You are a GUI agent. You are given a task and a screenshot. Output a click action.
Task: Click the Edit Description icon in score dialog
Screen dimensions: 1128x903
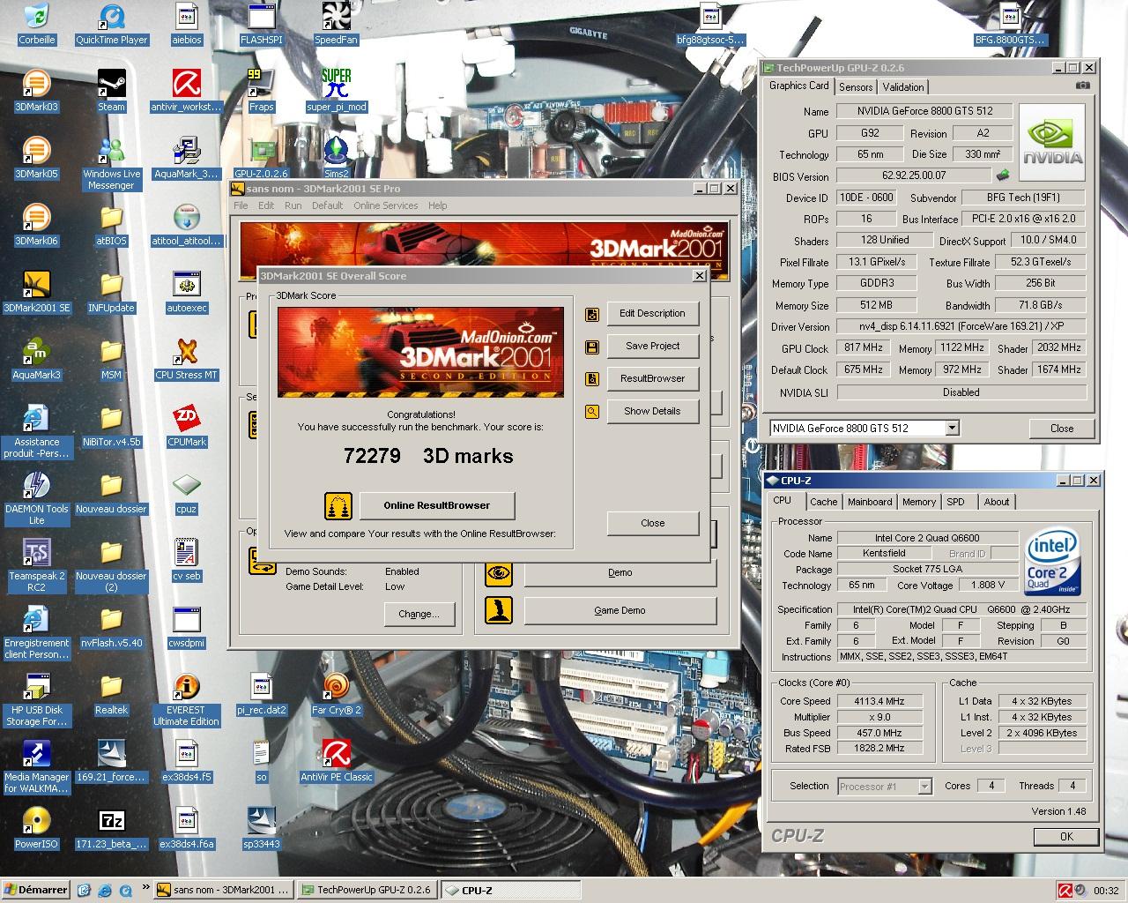[592, 314]
